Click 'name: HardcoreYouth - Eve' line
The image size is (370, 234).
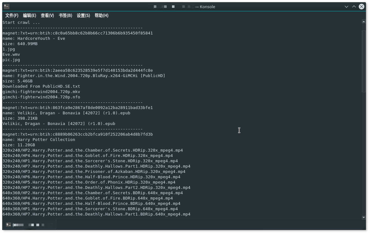(34, 39)
